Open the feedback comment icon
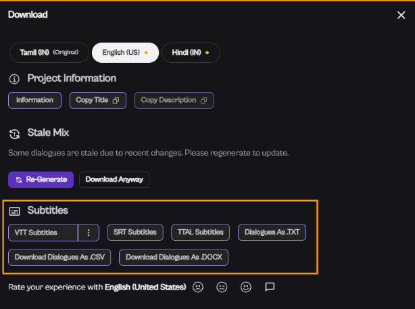The width and height of the screenshot is (415, 309). pos(270,287)
